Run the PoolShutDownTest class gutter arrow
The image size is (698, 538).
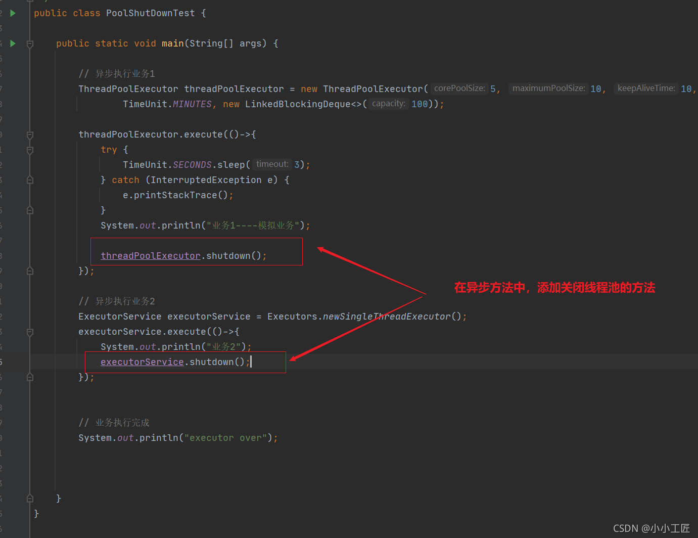(13, 13)
